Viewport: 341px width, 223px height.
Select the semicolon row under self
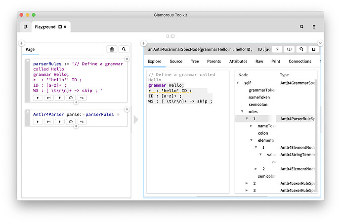pyautogui.click(x=276, y=104)
